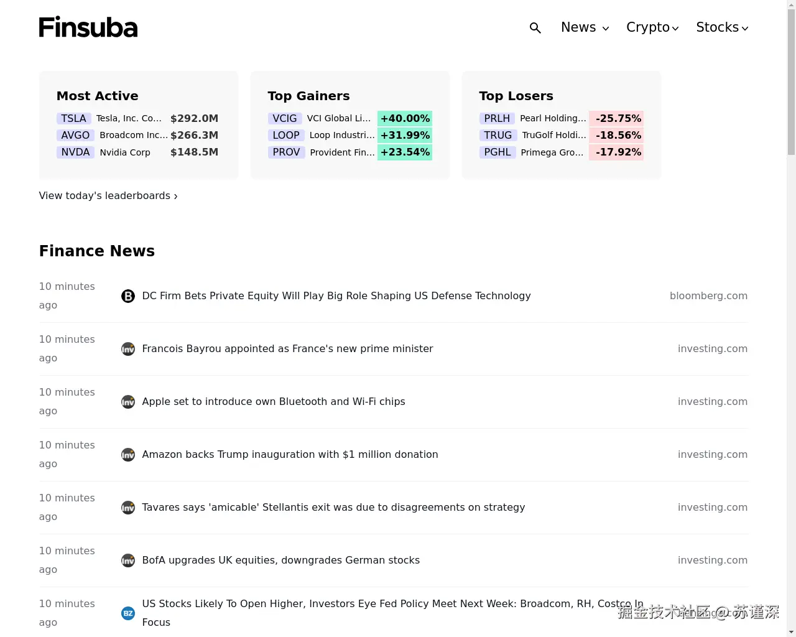Click the -25.75% loss value
Image resolution: width=796 pixels, height=637 pixels.
click(x=616, y=118)
